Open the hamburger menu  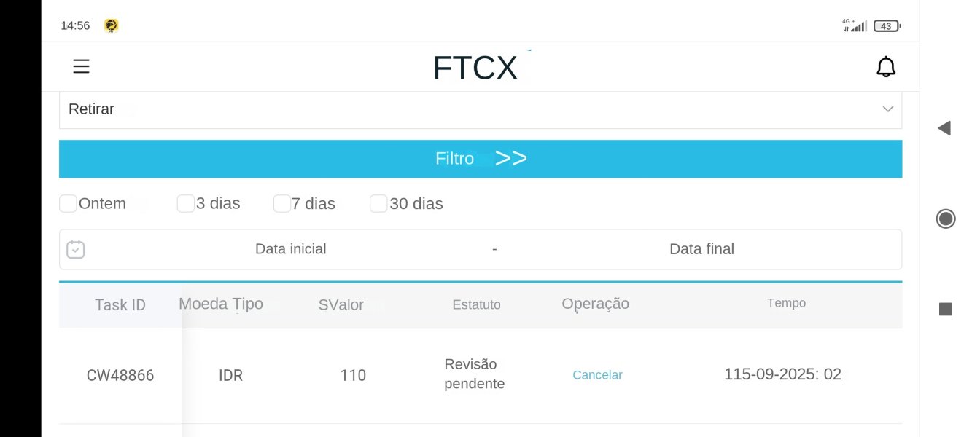tap(81, 67)
